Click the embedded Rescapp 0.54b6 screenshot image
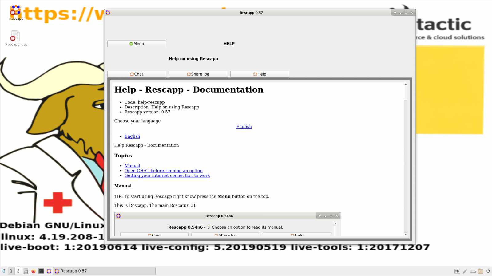 point(227,224)
